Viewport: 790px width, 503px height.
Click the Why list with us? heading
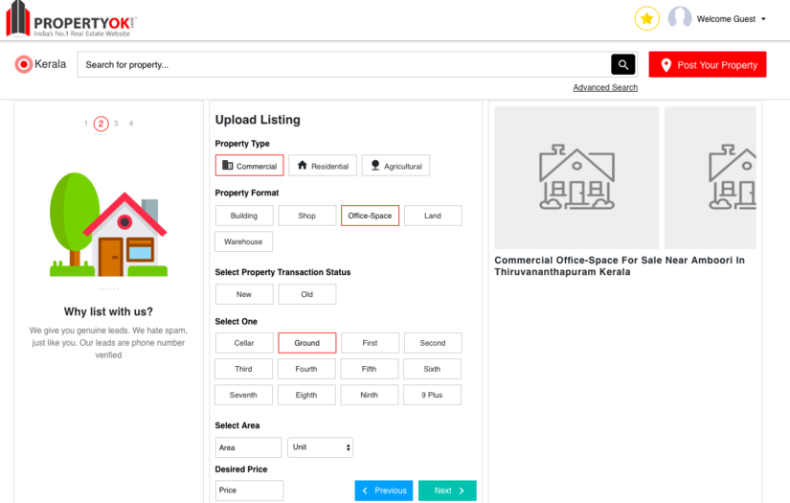tap(108, 312)
